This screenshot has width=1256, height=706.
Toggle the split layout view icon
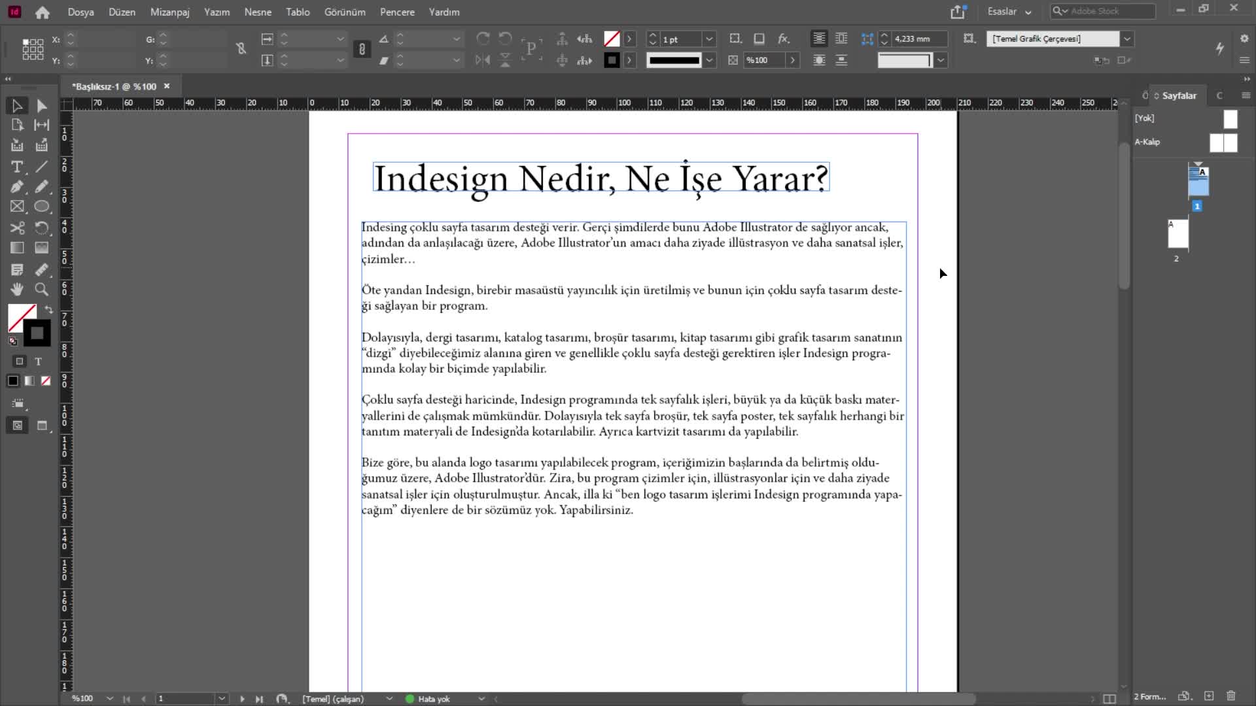click(1109, 699)
